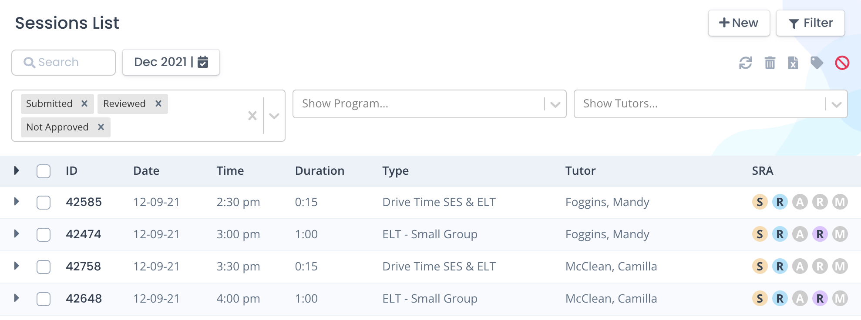Click the M badge for session 42585

(x=840, y=202)
